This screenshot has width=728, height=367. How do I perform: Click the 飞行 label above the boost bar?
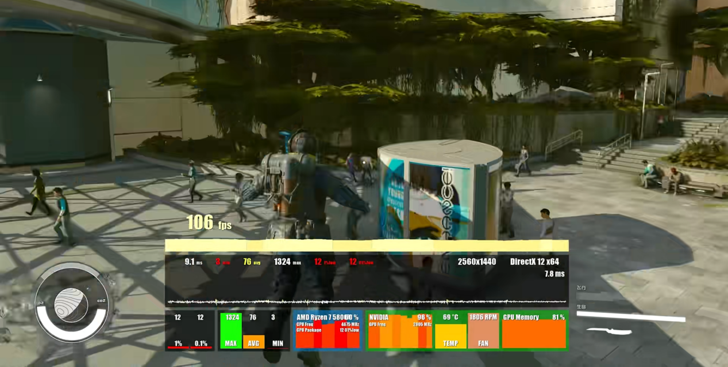pos(581,287)
